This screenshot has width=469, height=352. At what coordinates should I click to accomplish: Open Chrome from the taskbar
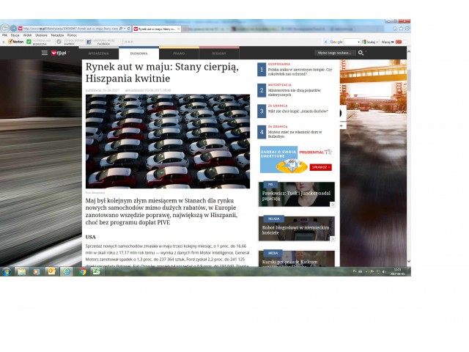coord(82,271)
